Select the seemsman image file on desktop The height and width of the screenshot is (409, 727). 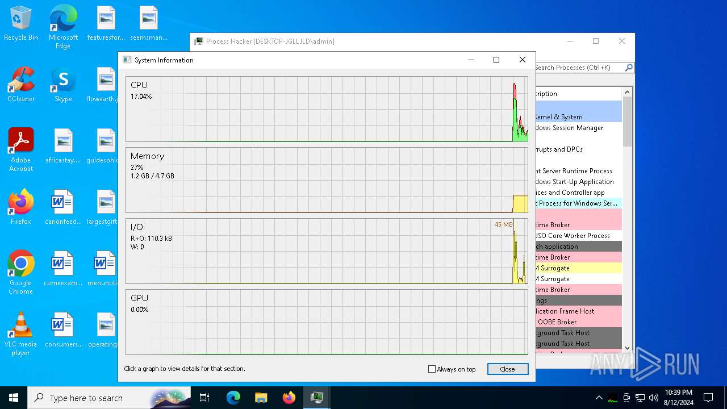[x=148, y=23]
